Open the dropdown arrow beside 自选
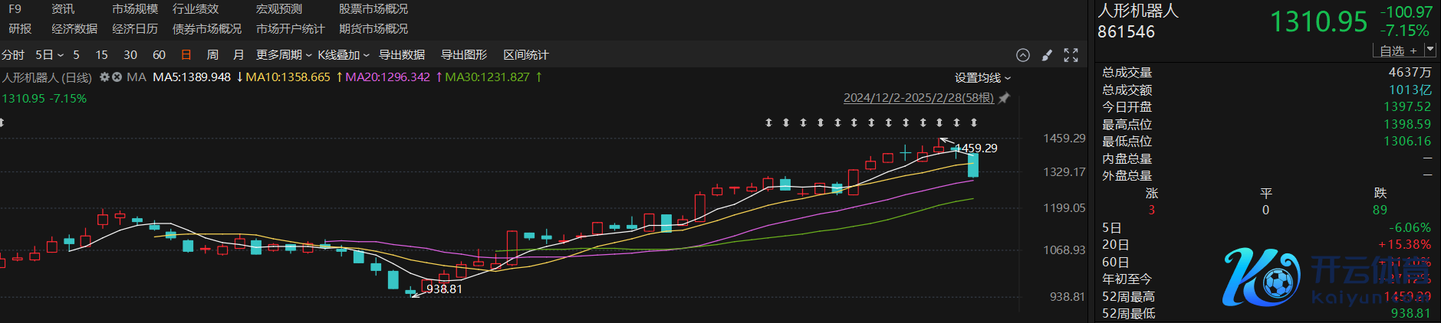Screen dimensions: 1441x323 click(1429, 50)
